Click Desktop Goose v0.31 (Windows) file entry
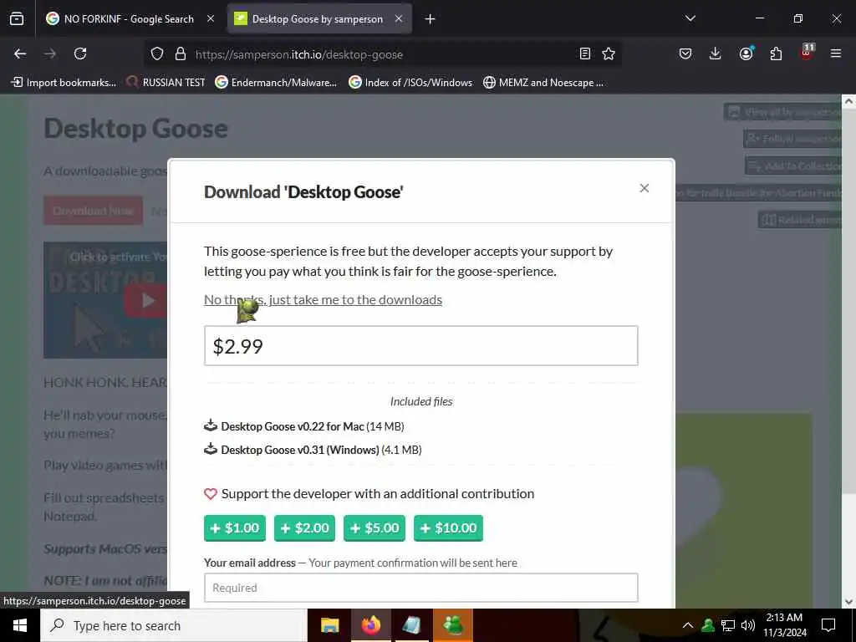The image size is (856, 642). [313, 450]
